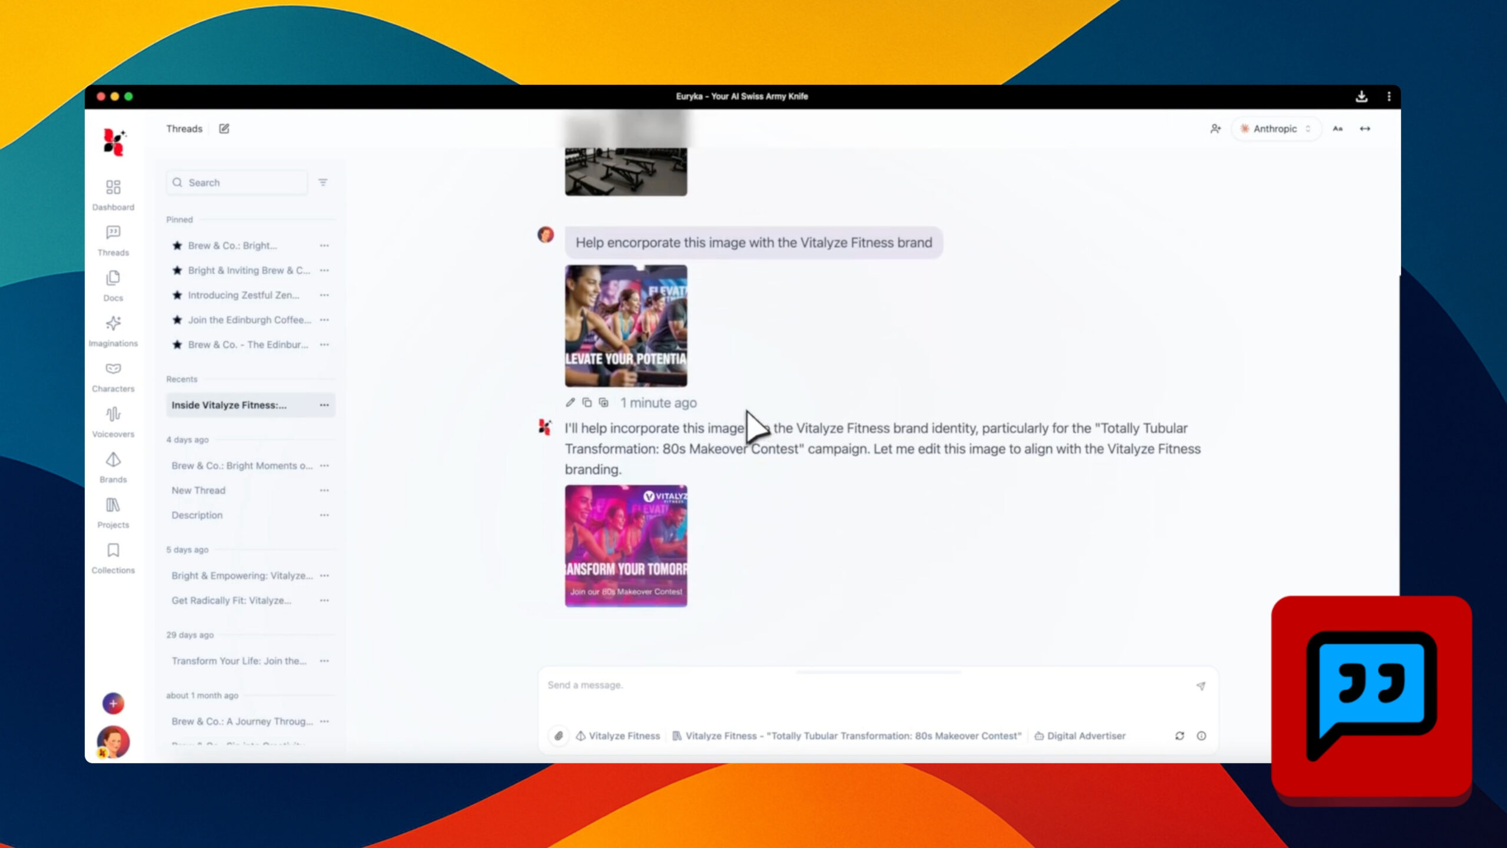This screenshot has width=1507, height=848.
Task: Click the paperclip attachment icon
Action: click(x=558, y=736)
